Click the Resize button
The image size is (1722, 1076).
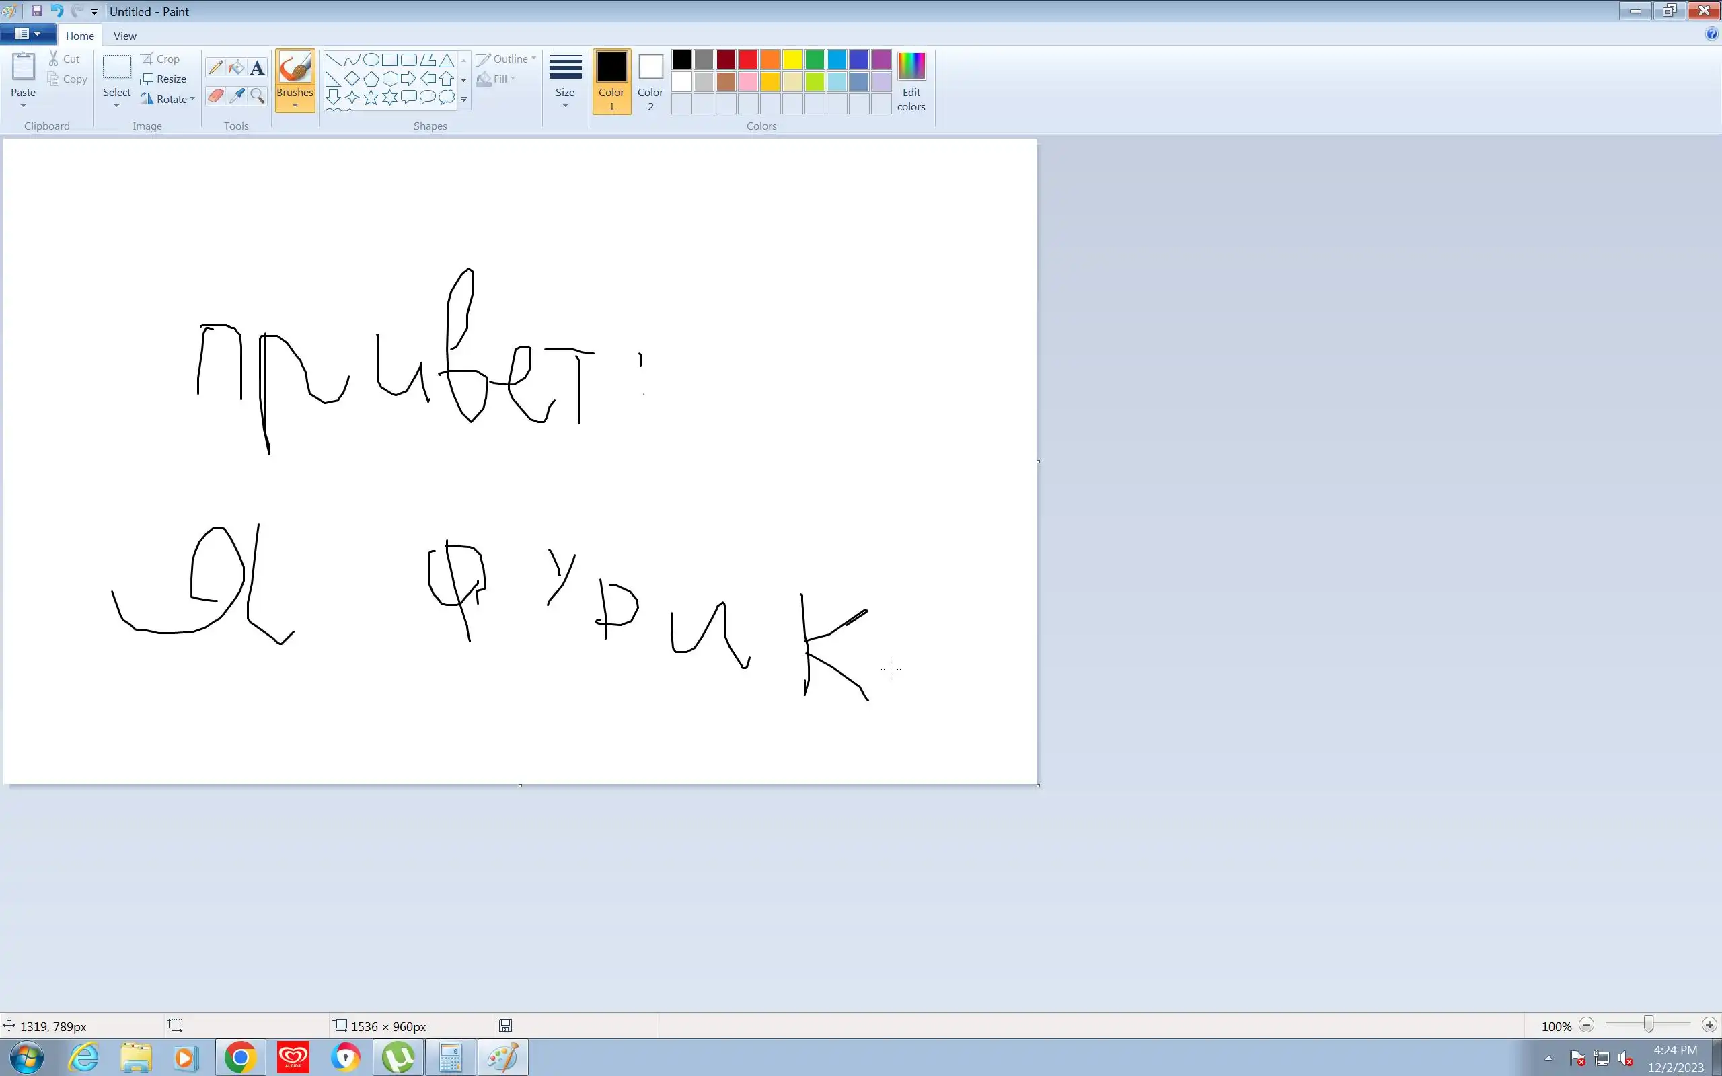coord(164,79)
